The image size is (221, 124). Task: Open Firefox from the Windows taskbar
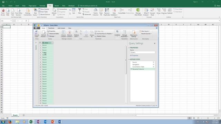click(10, 122)
